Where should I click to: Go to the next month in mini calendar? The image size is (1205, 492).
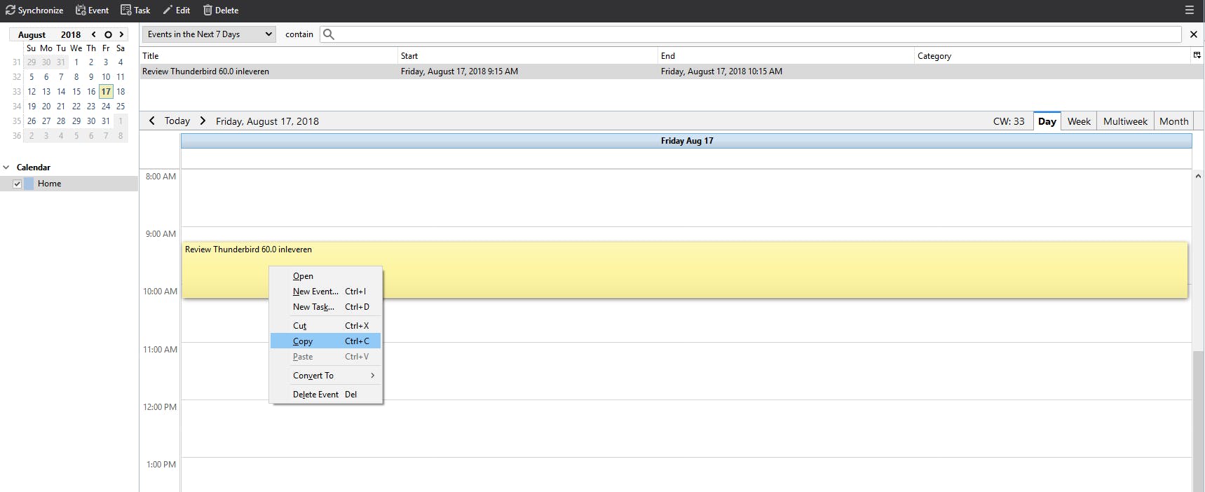[121, 34]
